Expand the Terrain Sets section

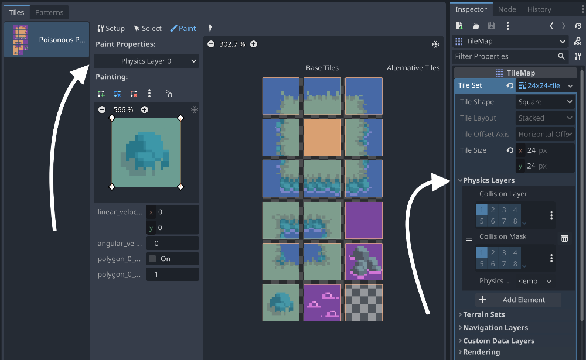483,314
